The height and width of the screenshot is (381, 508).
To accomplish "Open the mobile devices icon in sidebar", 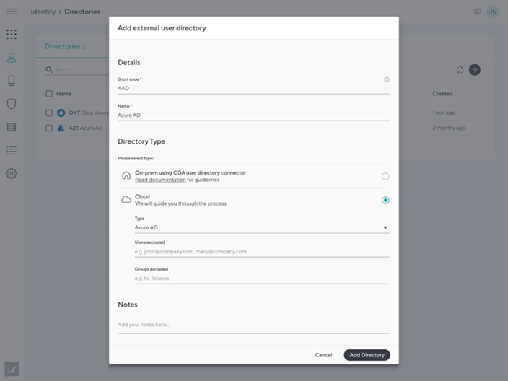I will point(12,81).
